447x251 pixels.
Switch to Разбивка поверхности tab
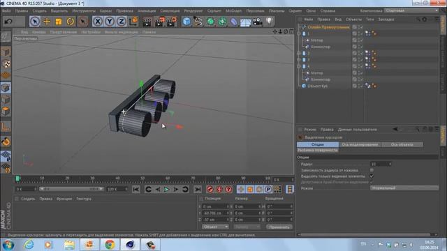point(318,150)
